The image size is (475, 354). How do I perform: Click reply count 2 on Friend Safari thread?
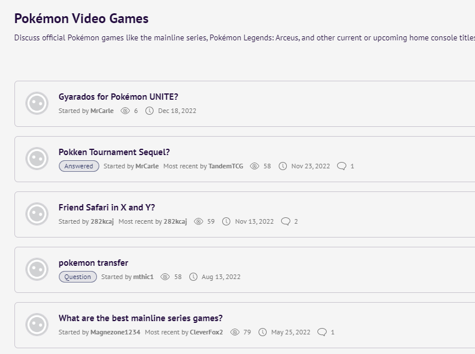coord(296,222)
